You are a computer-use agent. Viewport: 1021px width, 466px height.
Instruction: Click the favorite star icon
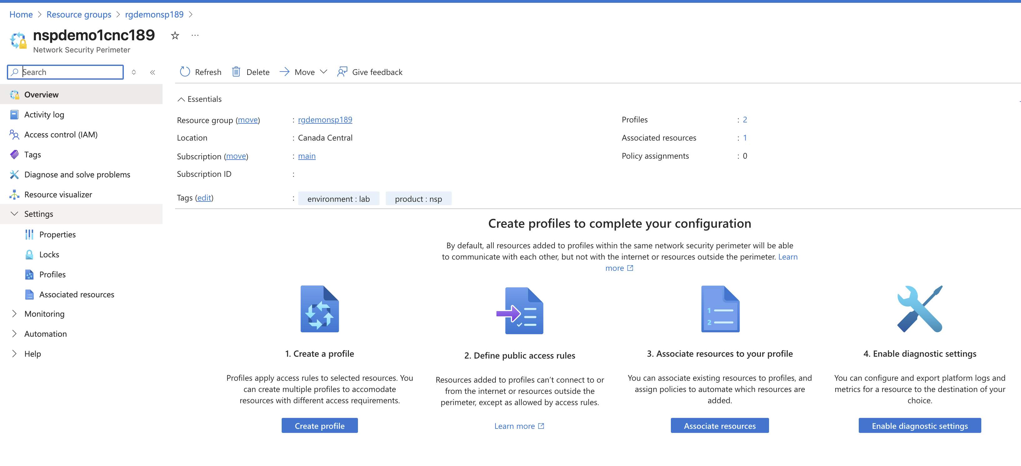(175, 36)
